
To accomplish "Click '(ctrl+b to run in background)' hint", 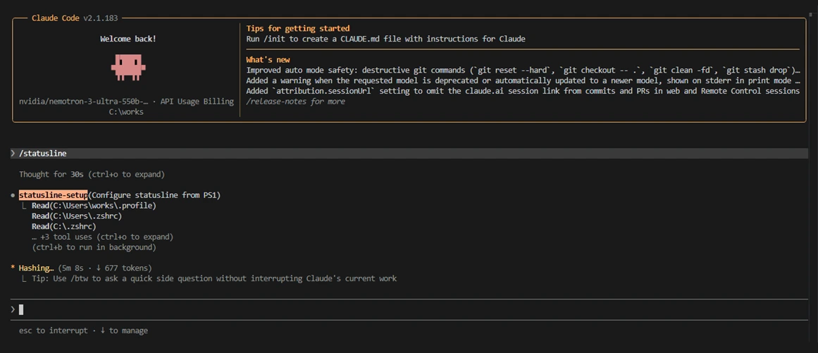I will [x=94, y=247].
